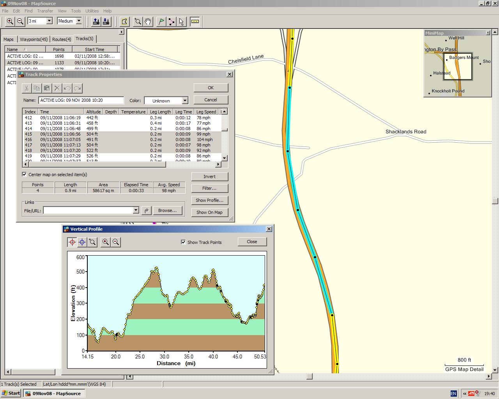Select the main toolbar Zoom tool

[x=138, y=21]
